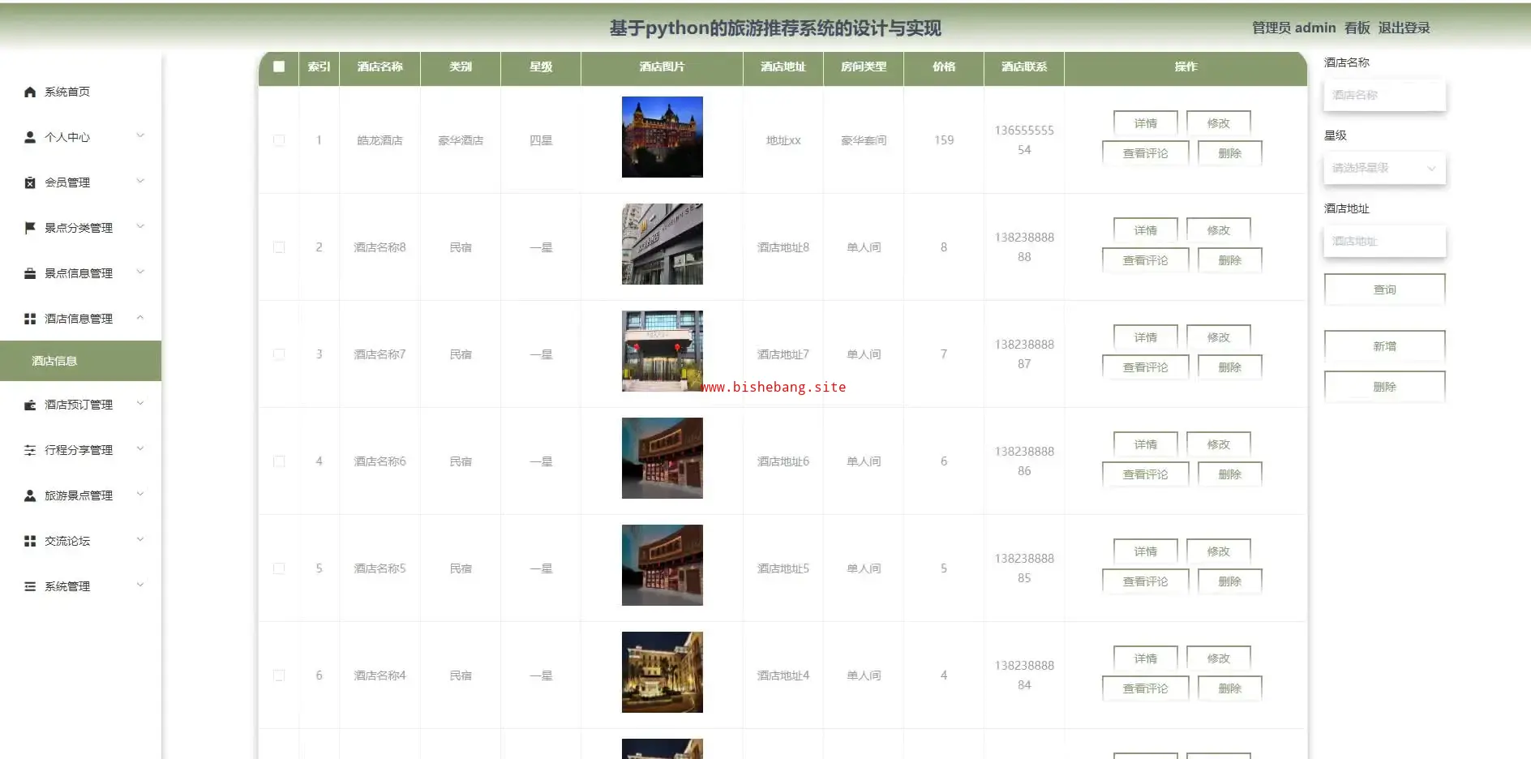Focus the 酒店地址 search input
Image resolution: width=1531 pixels, height=759 pixels.
coord(1384,241)
